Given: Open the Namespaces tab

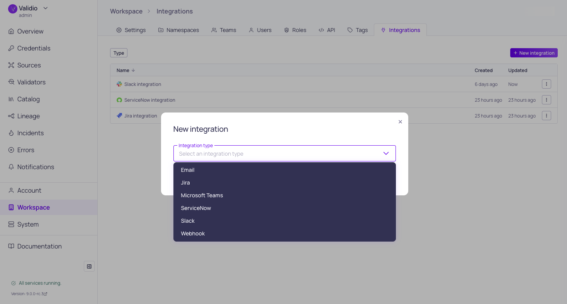Looking at the screenshot, I should coord(178,30).
